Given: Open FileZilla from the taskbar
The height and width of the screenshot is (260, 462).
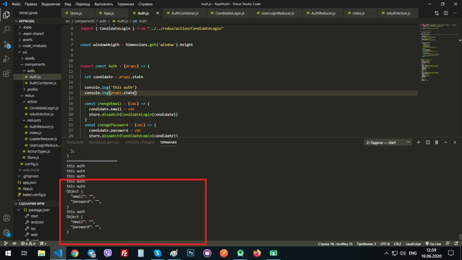Looking at the screenshot, I should 125,253.
